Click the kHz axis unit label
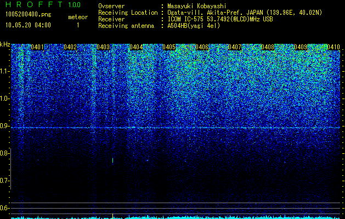Screen dimensions: 345x219 click(x=5, y=44)
